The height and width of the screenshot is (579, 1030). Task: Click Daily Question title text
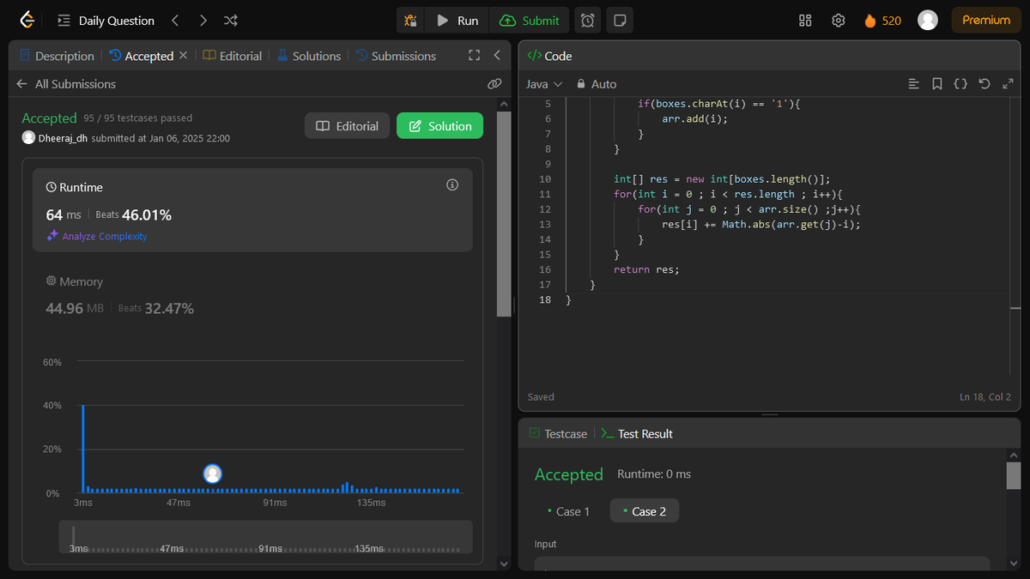coord(117,21)
